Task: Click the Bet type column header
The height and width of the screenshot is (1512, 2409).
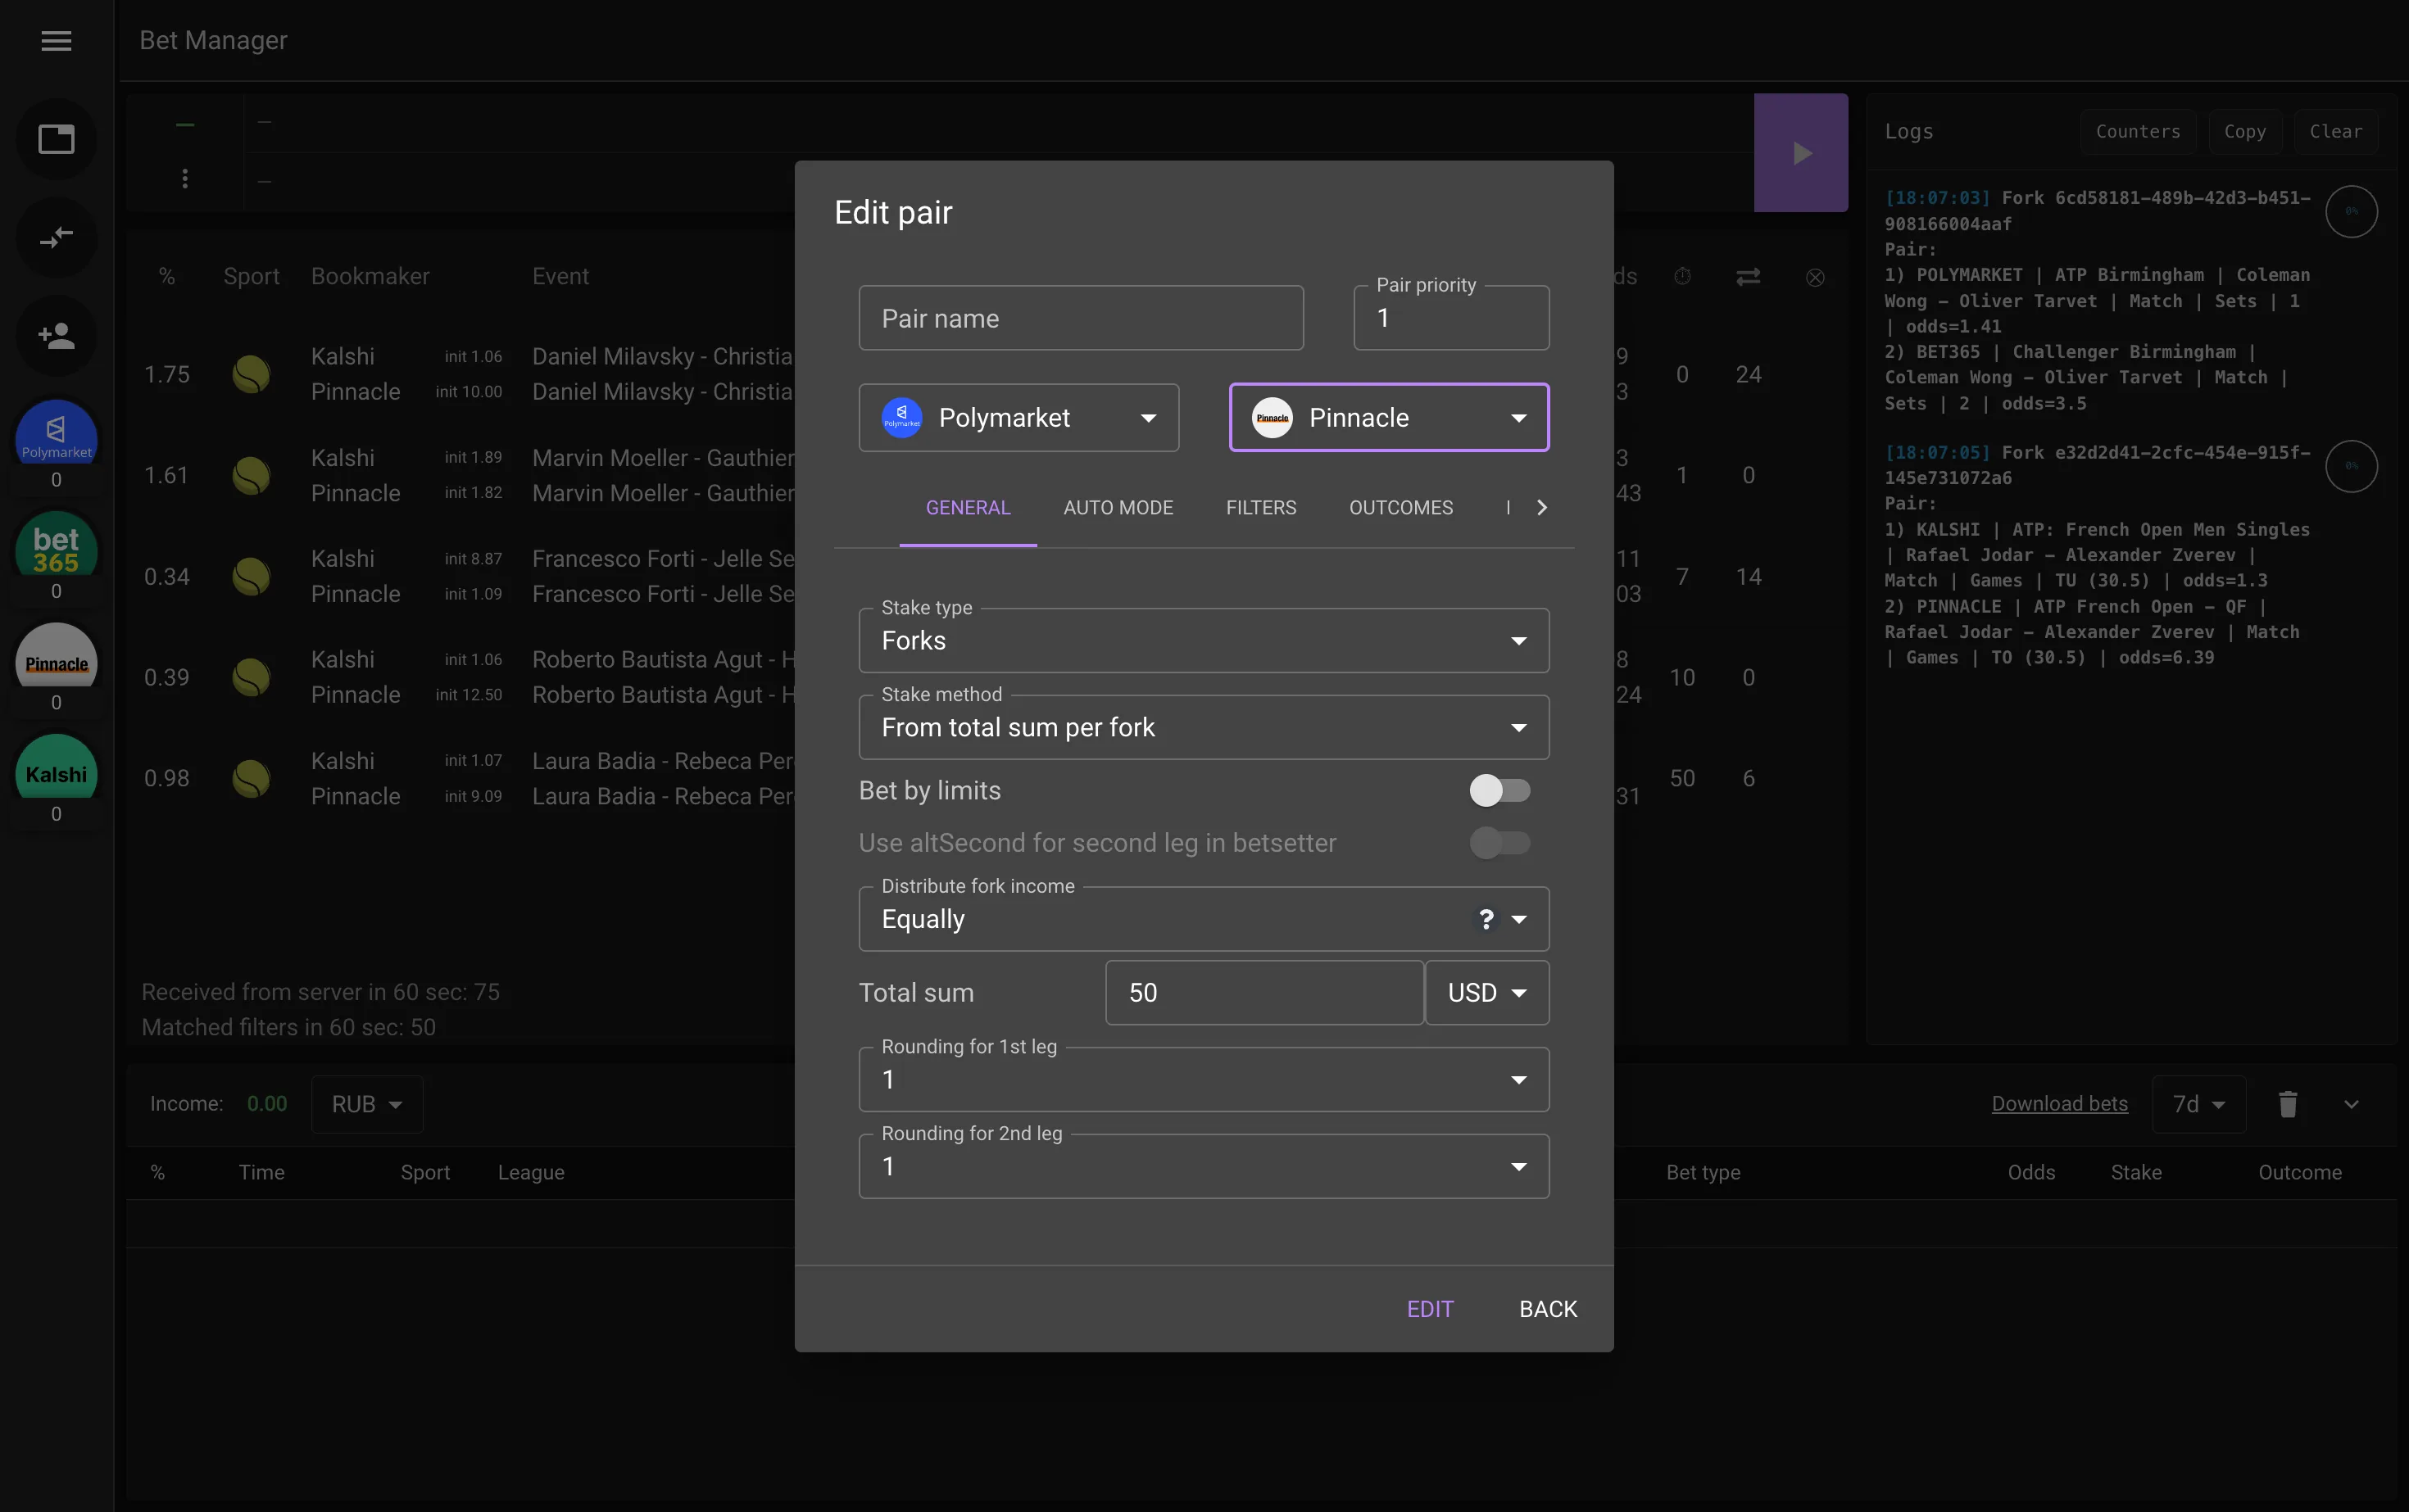Action: (1703, 1172)
